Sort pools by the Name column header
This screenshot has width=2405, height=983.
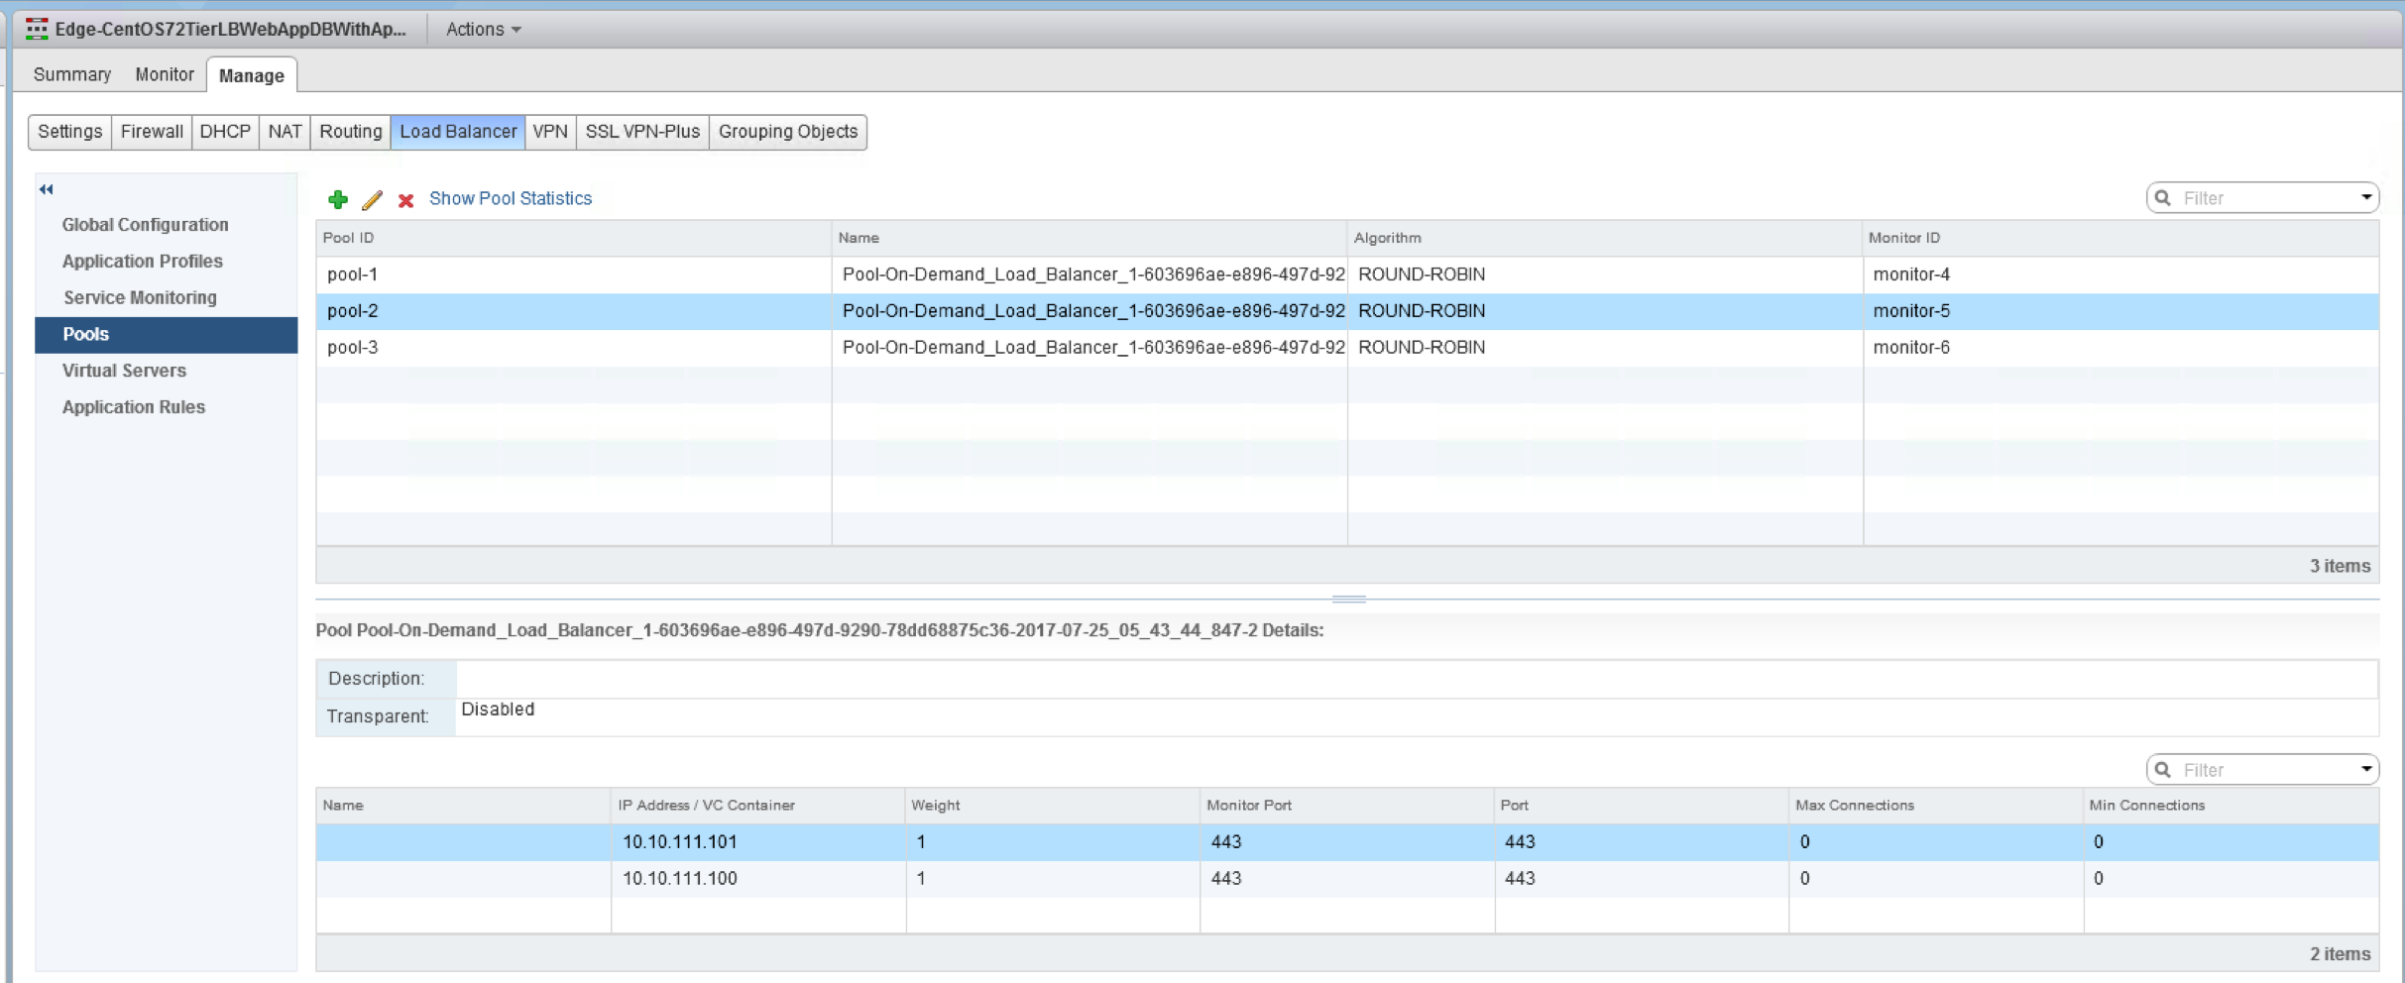[x=1089, y=238]
